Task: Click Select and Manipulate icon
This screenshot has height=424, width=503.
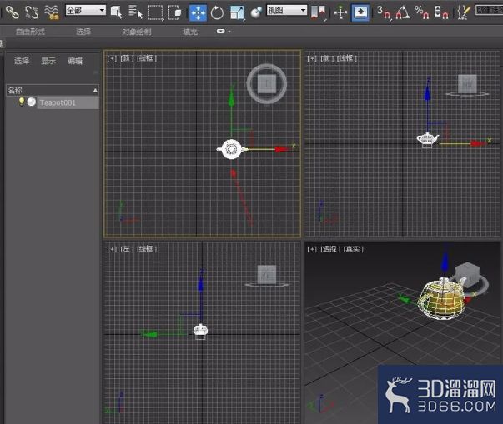Action: click(340, 12)
